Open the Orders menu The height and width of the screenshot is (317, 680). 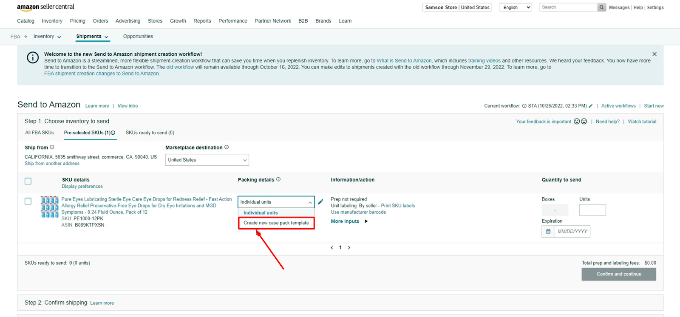(x=100, y=21)
